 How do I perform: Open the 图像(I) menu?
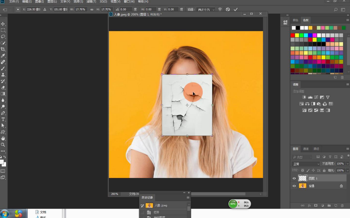[39, 2]
